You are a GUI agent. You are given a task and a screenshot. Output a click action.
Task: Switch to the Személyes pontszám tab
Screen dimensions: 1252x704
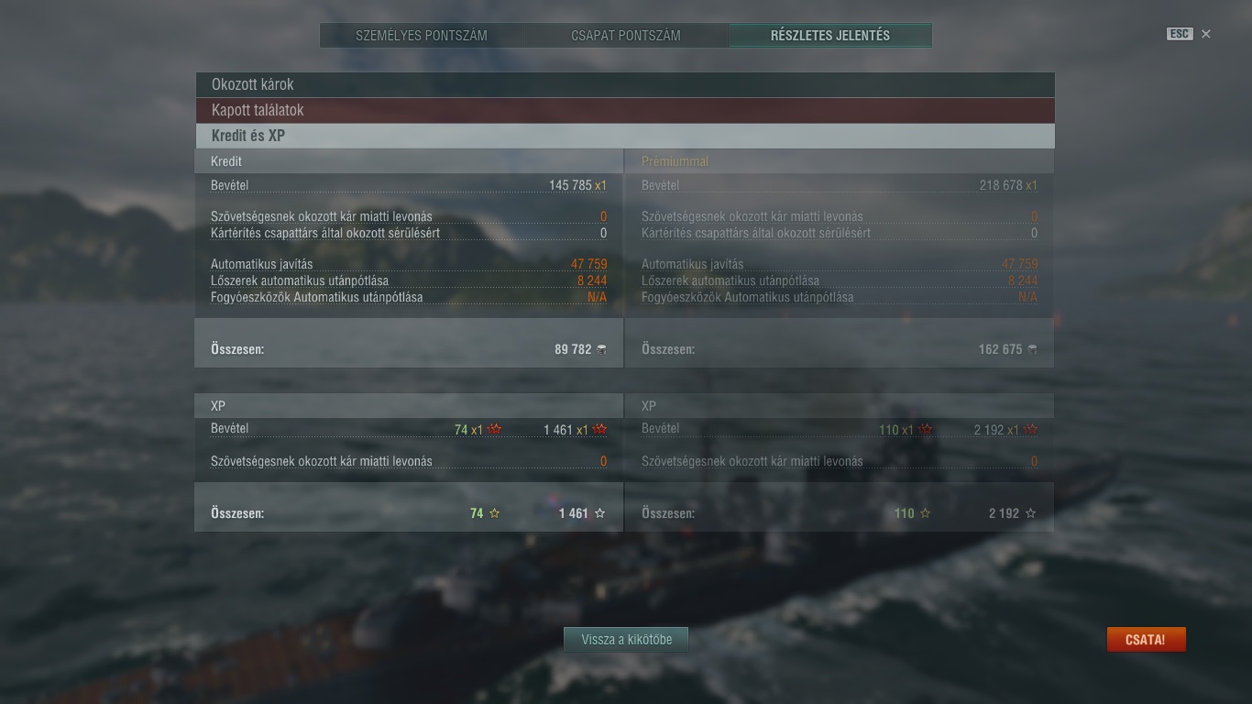[422, 36]
